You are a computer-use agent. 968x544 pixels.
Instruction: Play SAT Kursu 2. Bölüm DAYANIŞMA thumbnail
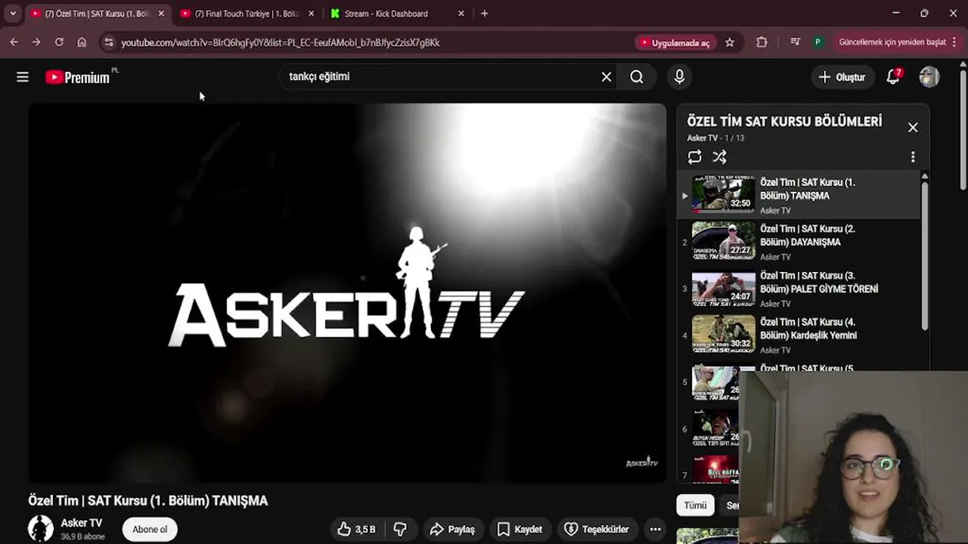[x=724, y=240]
